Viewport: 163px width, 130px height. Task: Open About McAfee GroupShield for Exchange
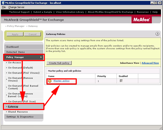tap(111, 12)
